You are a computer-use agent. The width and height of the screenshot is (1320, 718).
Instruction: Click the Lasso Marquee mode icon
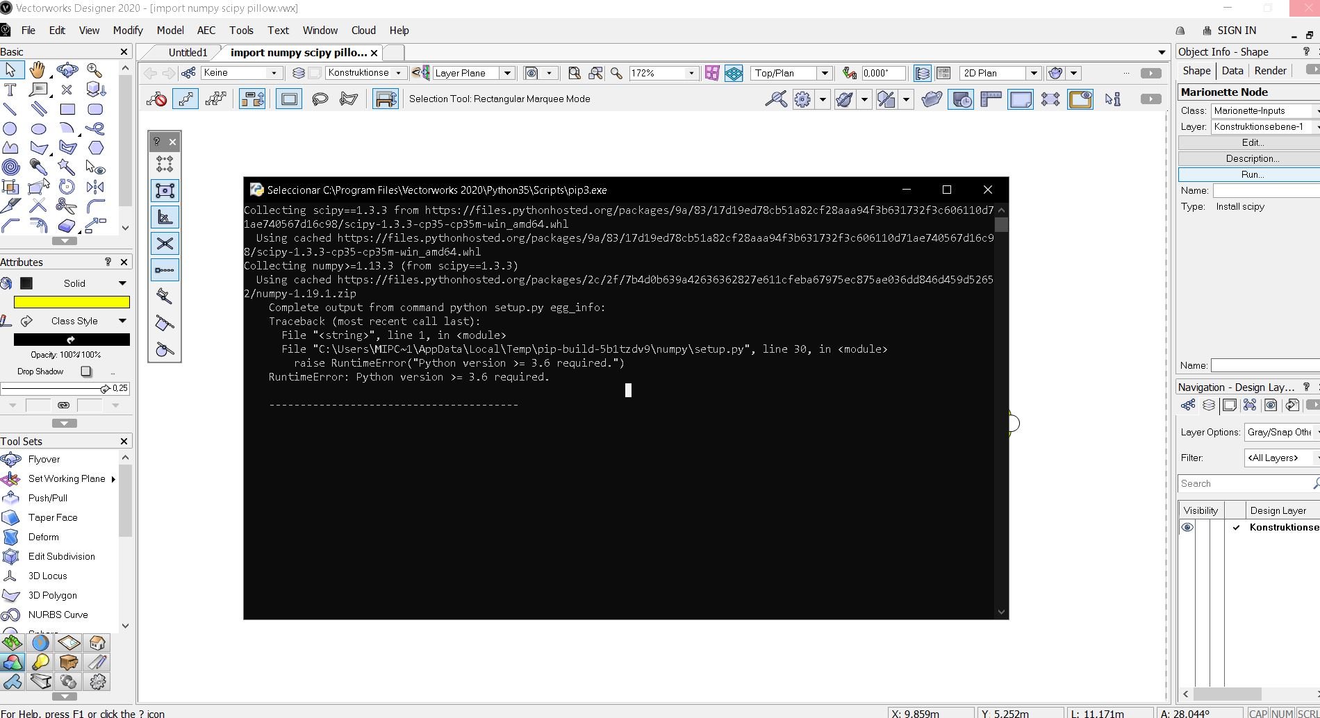tap(320, 99)
